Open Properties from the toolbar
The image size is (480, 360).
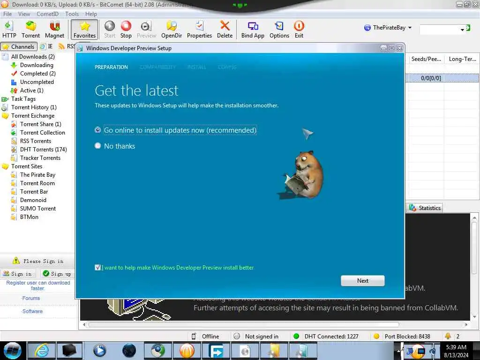point(199,30)
